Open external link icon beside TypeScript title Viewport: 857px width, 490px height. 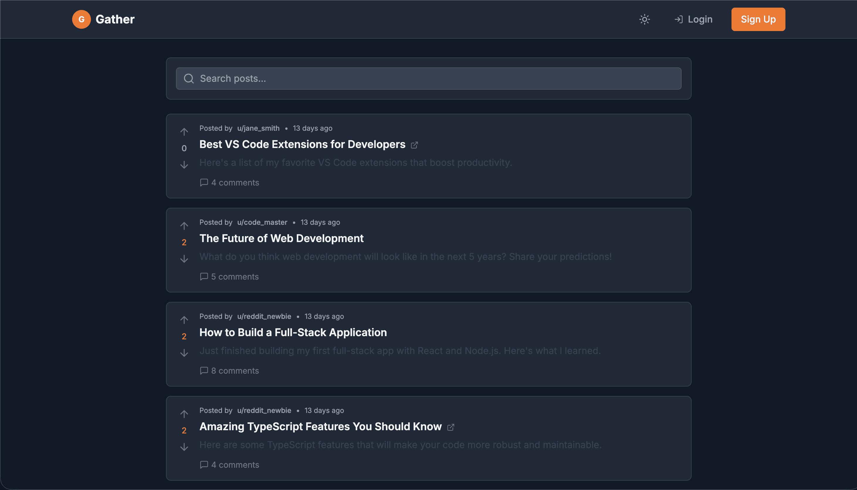click(450, 427)
